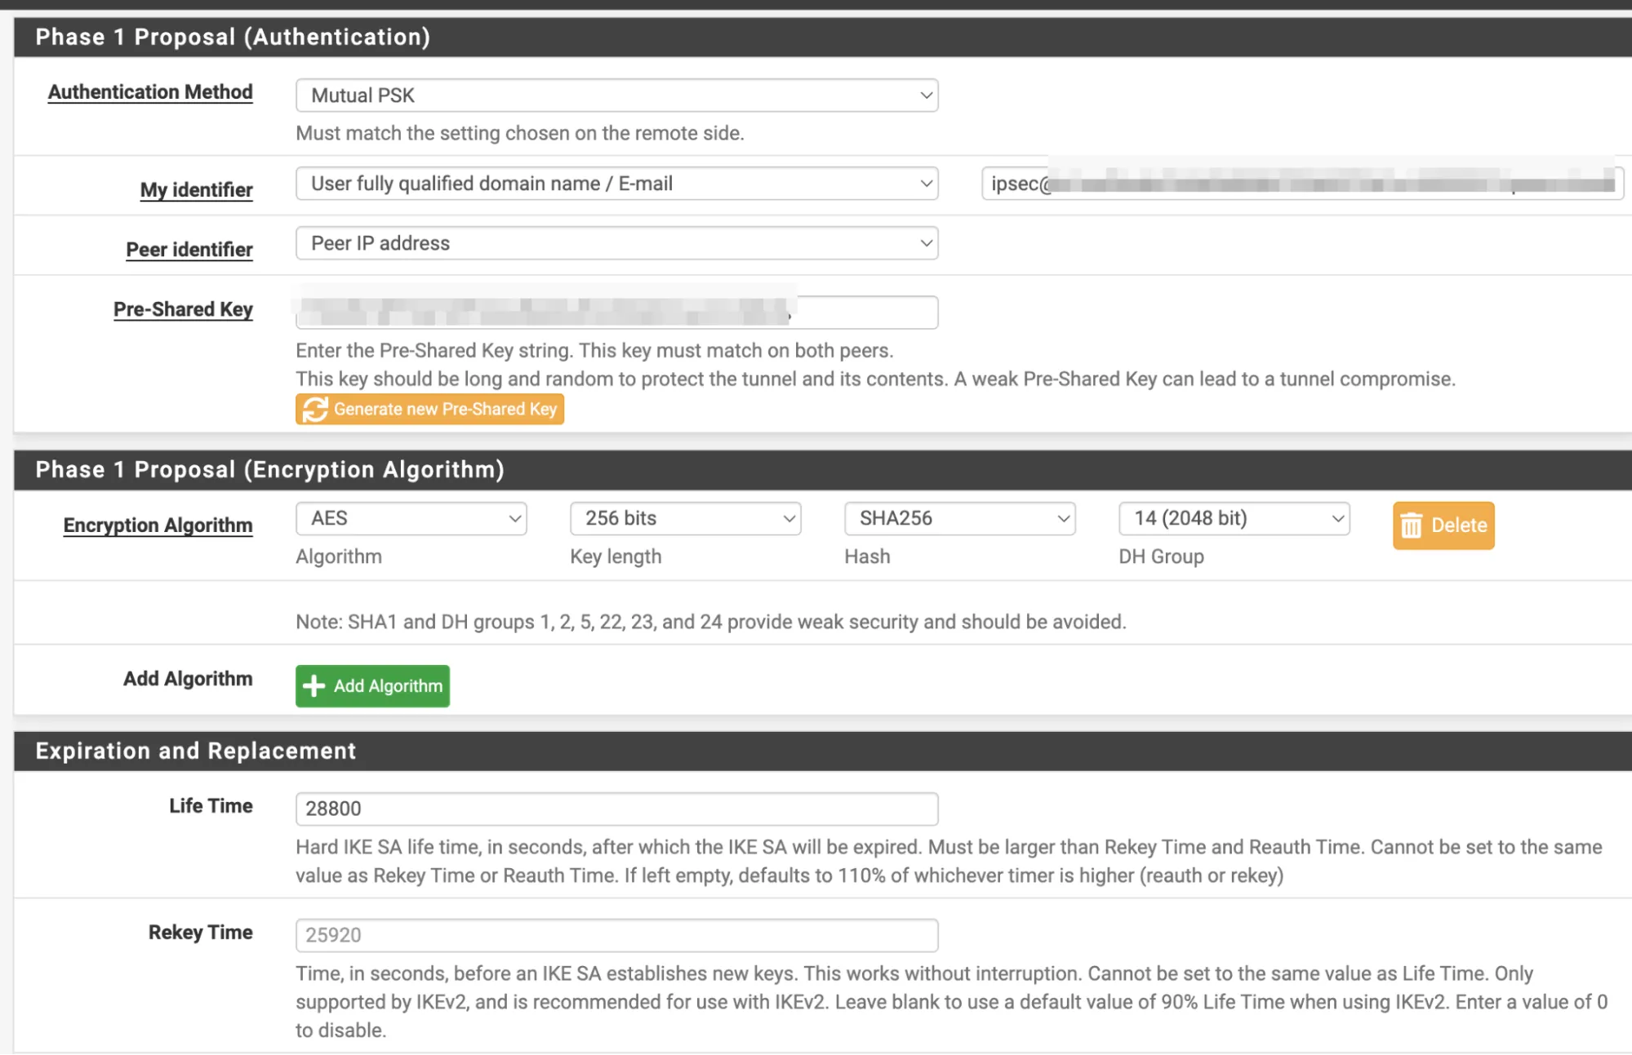Open the Encryption Algorithm dropdown showing AES
Viewport: 1632px width, 1055px height.
411,517
